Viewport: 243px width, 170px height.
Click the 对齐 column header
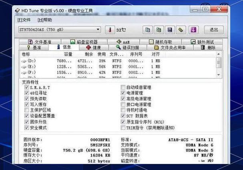(156, 54)
